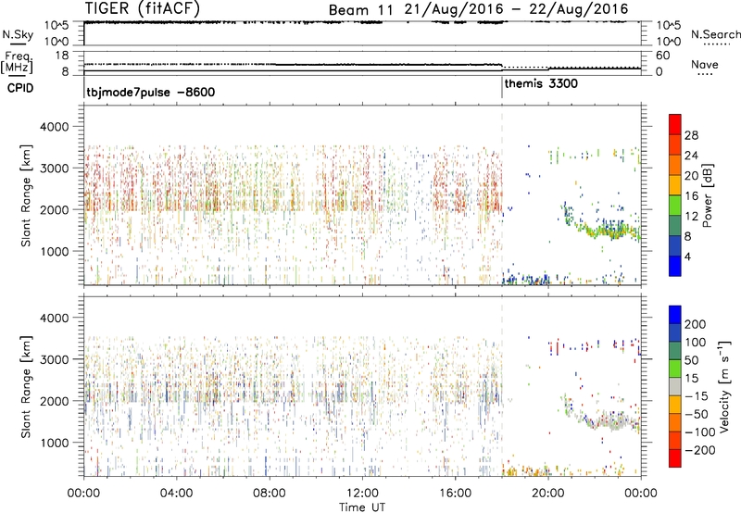Click the light green segment of the Power color bar
This screenshot has height=513, width=741.
click(675, 206)
